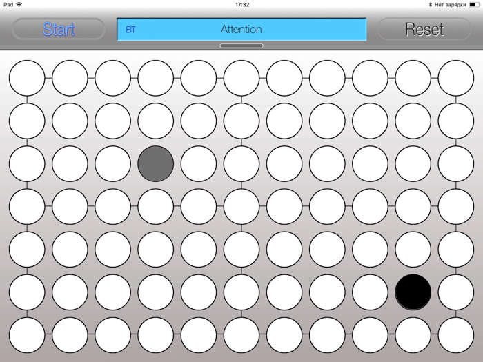Tap the white circle directly above the gray circle

pos(155,121)
